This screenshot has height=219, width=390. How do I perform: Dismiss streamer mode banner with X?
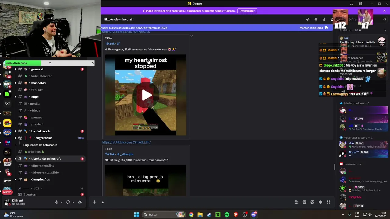tap(385, 11)
